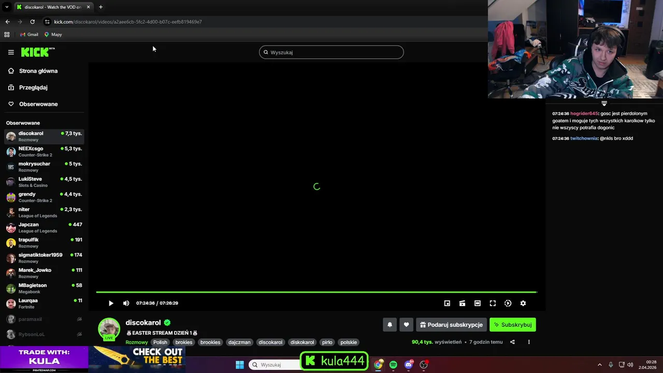Screen dimensions: 663x373
Task: Open Obserwowane in the sidebar menu
Action: pyautogui.click(x=38, y=104)
